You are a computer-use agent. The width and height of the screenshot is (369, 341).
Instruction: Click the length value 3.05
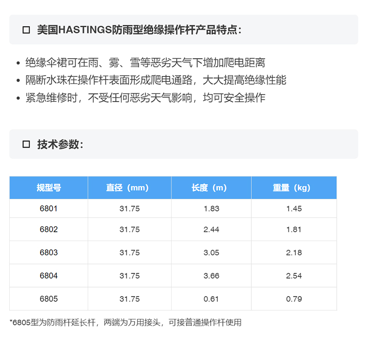pyautogui.click(x=211, y=253)
